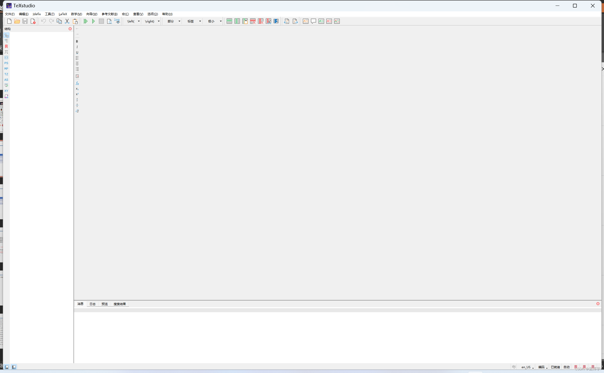Switch to the 预览 preview tab
This screenshot has height=373, width=604.
pyautogui.click(x=105, y=304)
